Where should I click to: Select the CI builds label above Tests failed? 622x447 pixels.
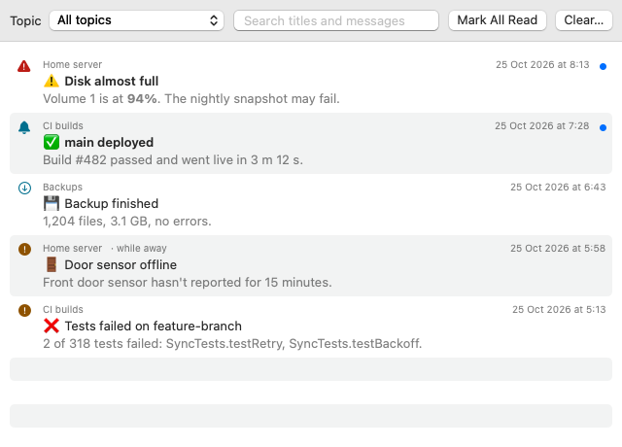tap(63, 309)
